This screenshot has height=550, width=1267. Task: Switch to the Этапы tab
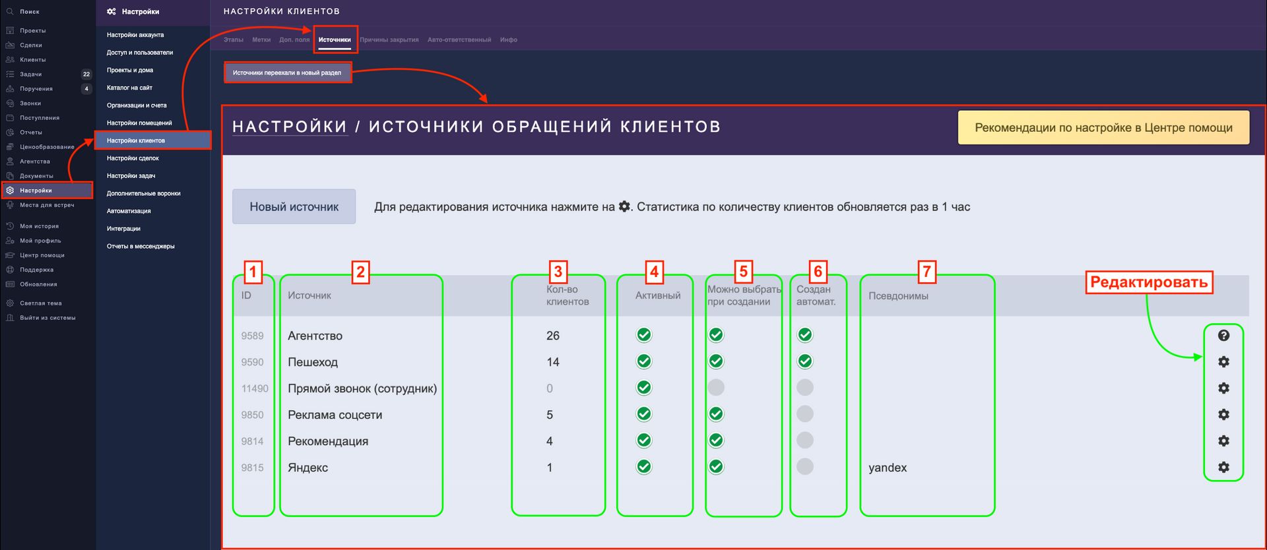(234, 40)
